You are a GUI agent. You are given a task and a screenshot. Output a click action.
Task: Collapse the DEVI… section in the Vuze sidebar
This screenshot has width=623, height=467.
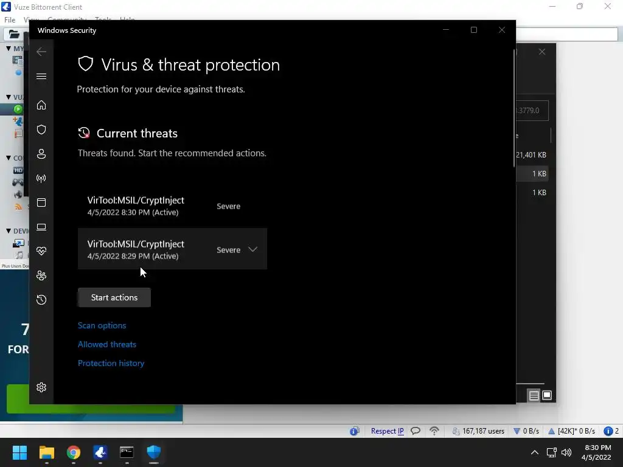coord(9,230)
